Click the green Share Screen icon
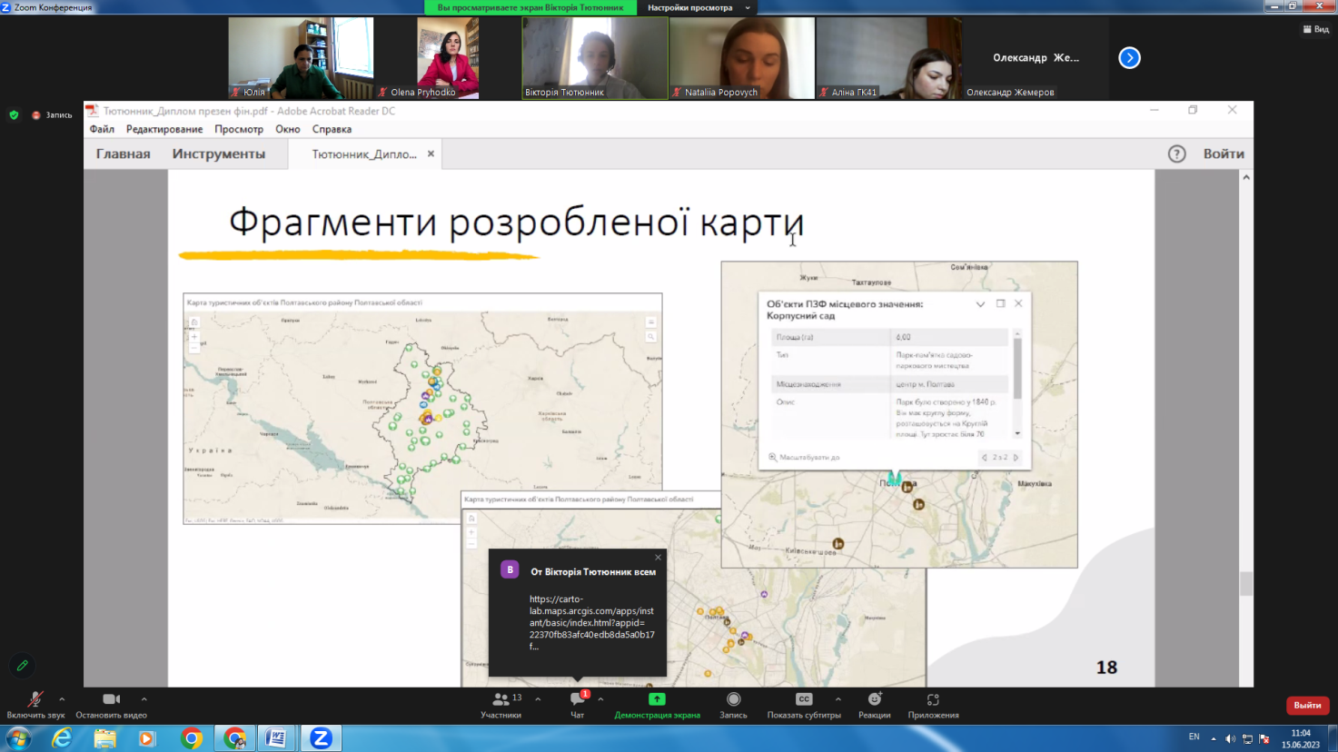 [x=657, y=699]
